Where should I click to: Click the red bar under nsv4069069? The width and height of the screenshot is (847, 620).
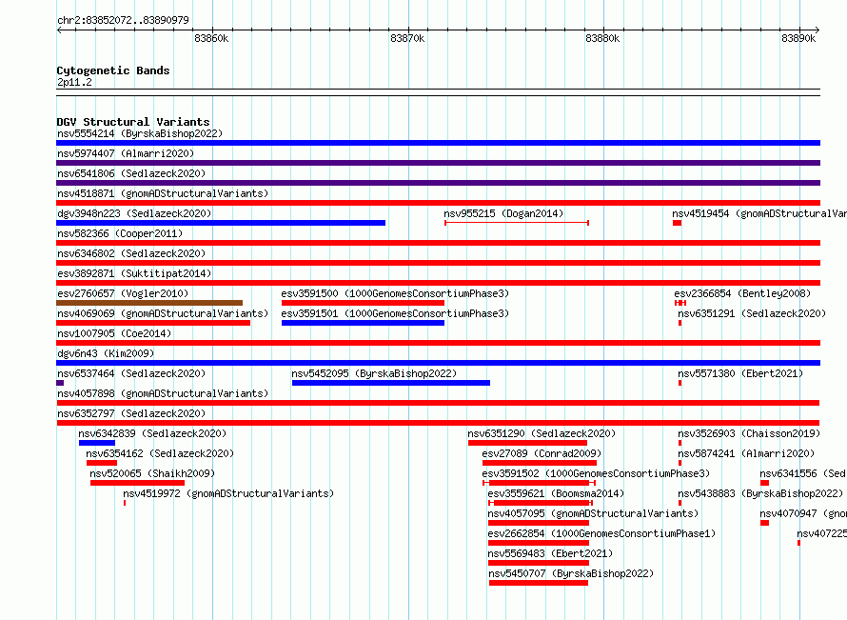[x=153, y=323]
